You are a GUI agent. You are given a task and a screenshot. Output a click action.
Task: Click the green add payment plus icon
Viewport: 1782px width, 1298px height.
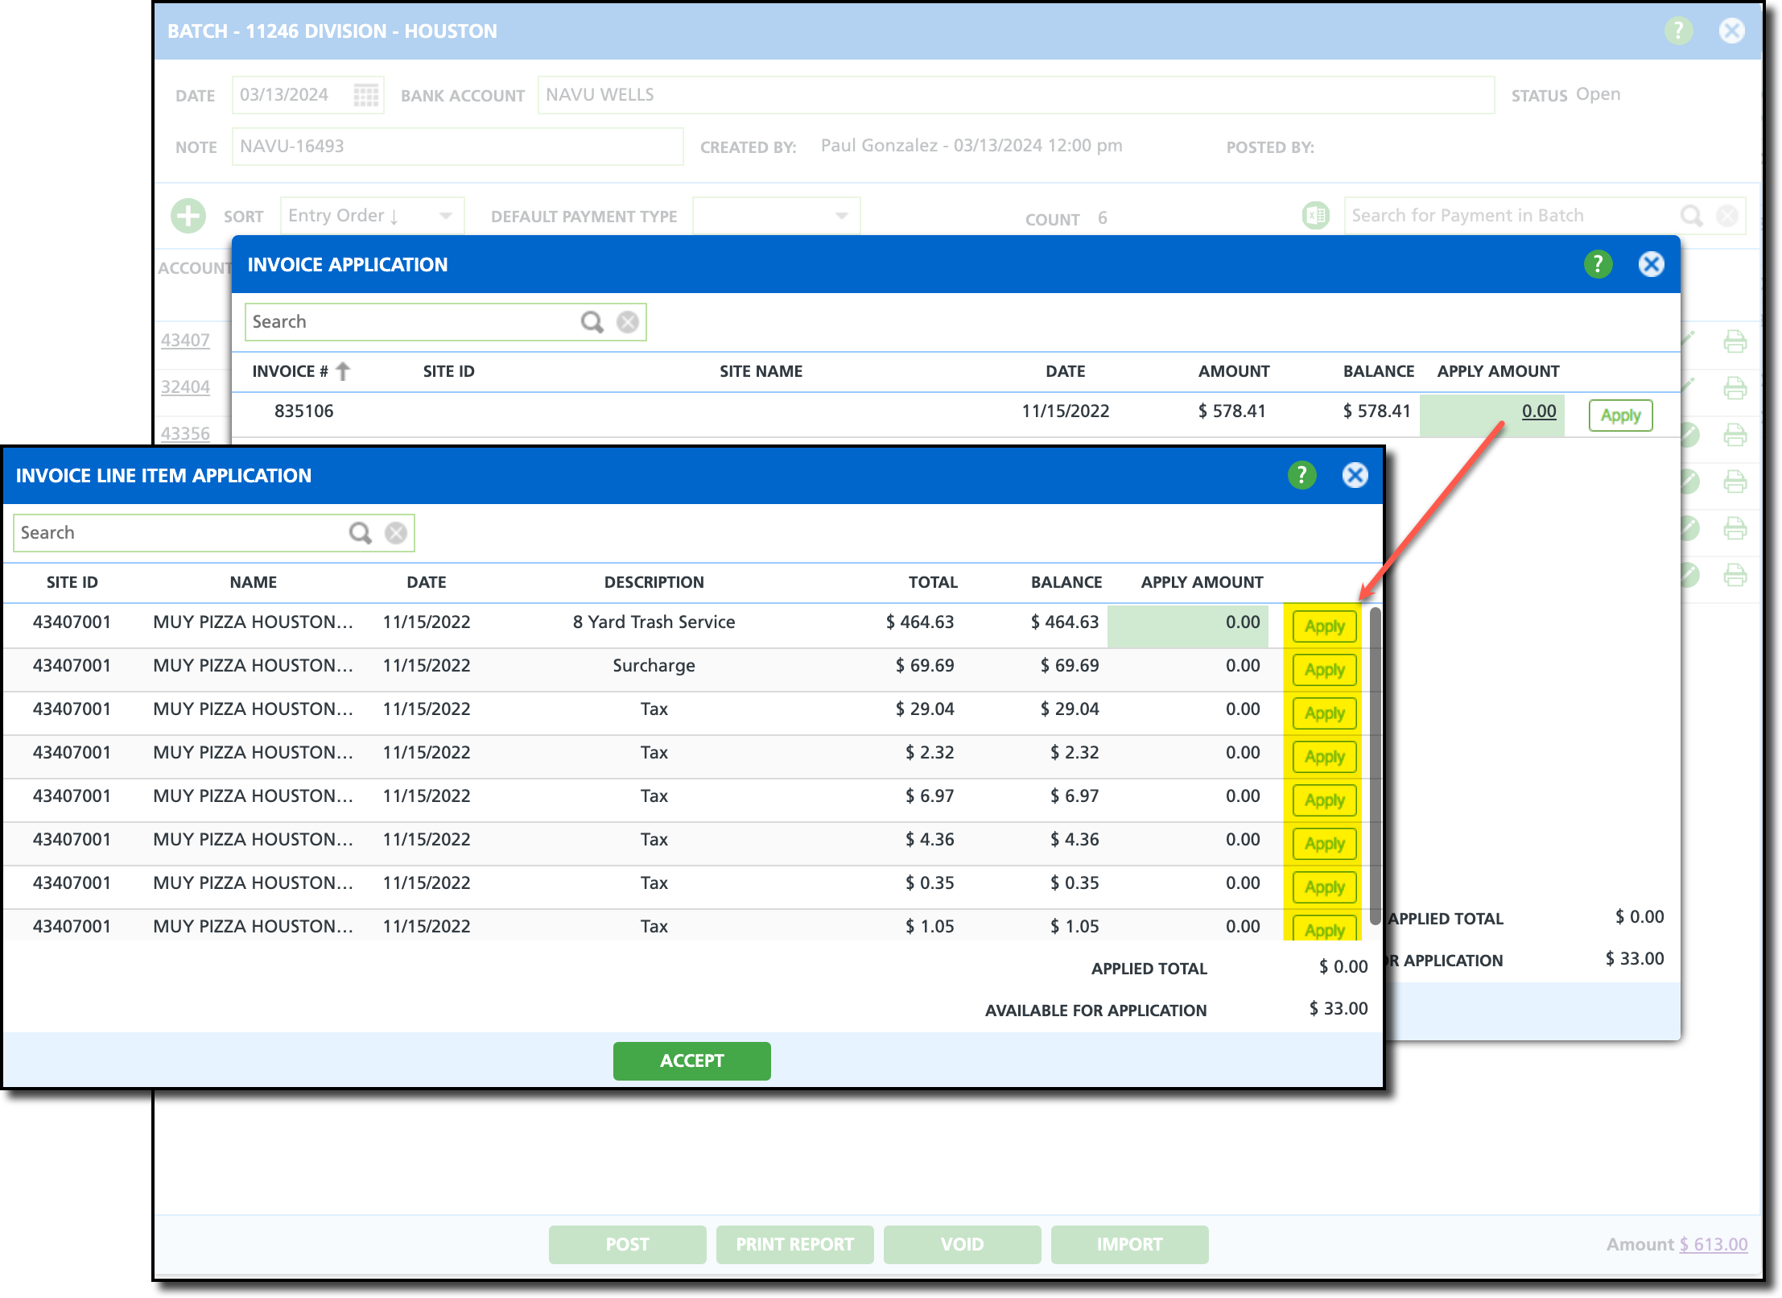(188, 216)
